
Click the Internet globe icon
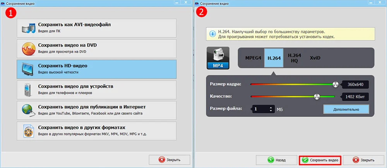click(x=28, y=111)
